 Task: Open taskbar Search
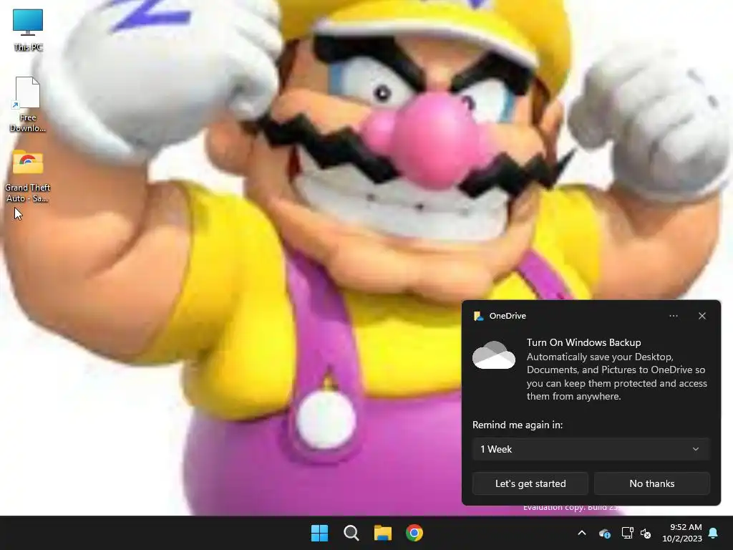point(351,533)
